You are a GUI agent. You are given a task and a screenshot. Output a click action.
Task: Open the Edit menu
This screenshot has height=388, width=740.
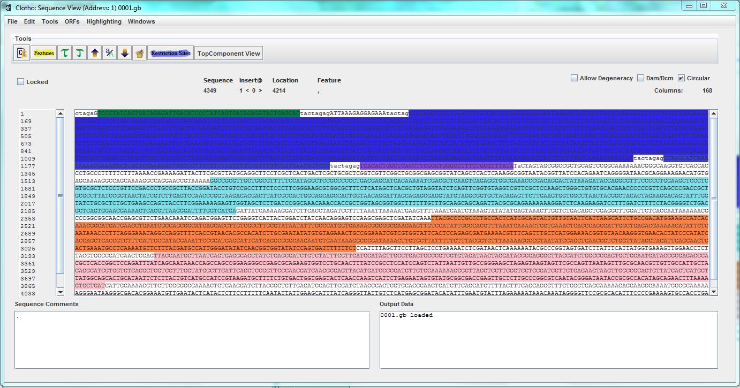point(29,21)
